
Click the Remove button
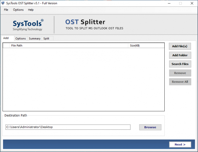[180, 73]
